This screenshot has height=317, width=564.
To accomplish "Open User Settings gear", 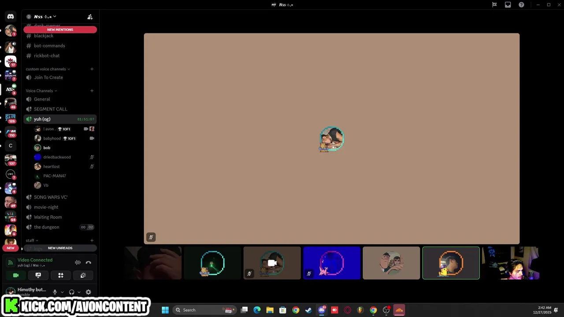I will [x=88, y=292].
